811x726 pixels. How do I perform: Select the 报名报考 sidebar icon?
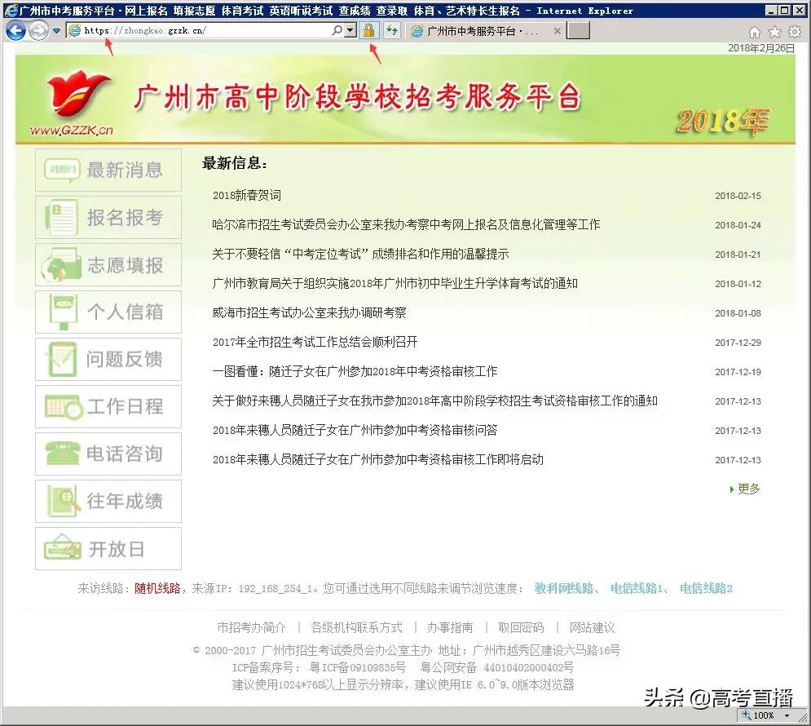tap(108, 217)
